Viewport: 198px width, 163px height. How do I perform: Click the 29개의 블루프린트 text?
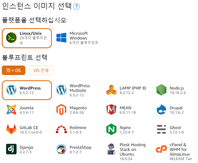(x=33, y=40)
